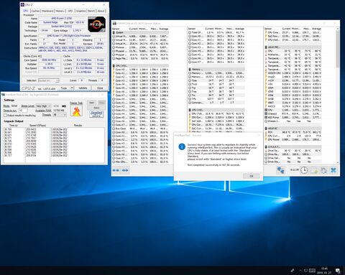Switch to the Bench tab in CPU-Z

91,11
